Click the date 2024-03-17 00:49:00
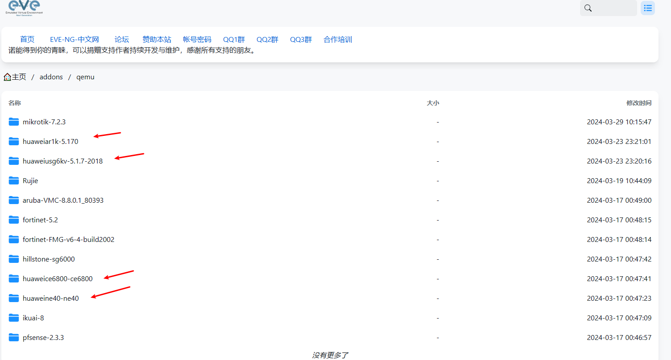This screenshot has height=360, width=671. (x=619, y=200)
